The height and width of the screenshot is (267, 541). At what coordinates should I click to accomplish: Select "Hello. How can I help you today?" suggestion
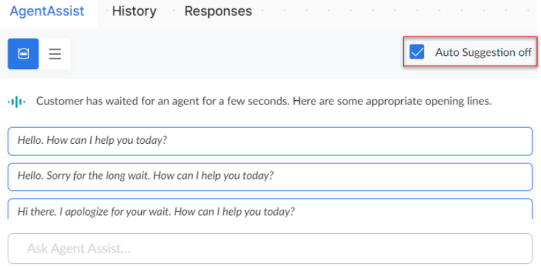point(92,140)
